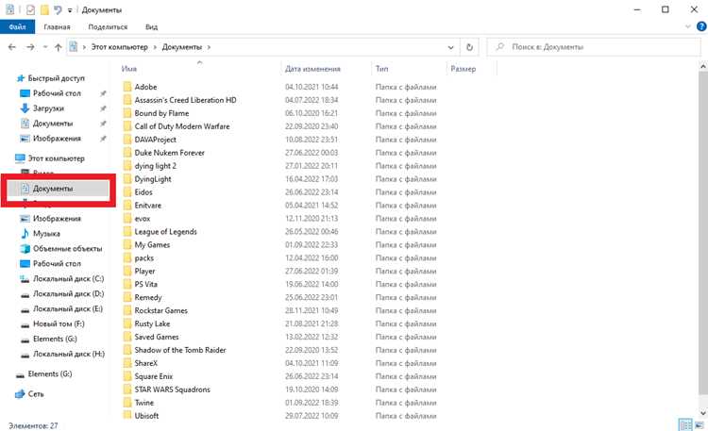The width and height of the screenshot is (708, 431).
Task: Click the Properties icon in title bar
Action: (x=30, y=9)
